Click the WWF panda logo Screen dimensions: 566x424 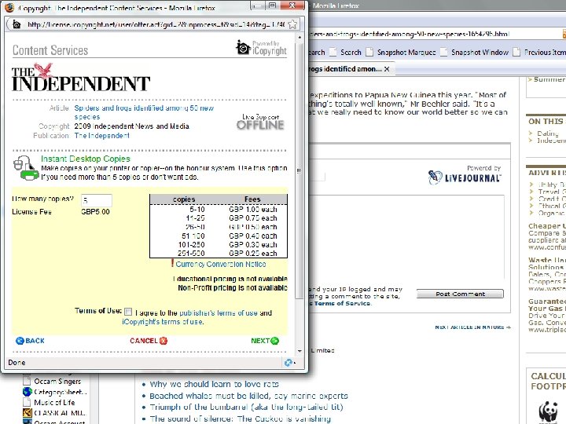549,411
